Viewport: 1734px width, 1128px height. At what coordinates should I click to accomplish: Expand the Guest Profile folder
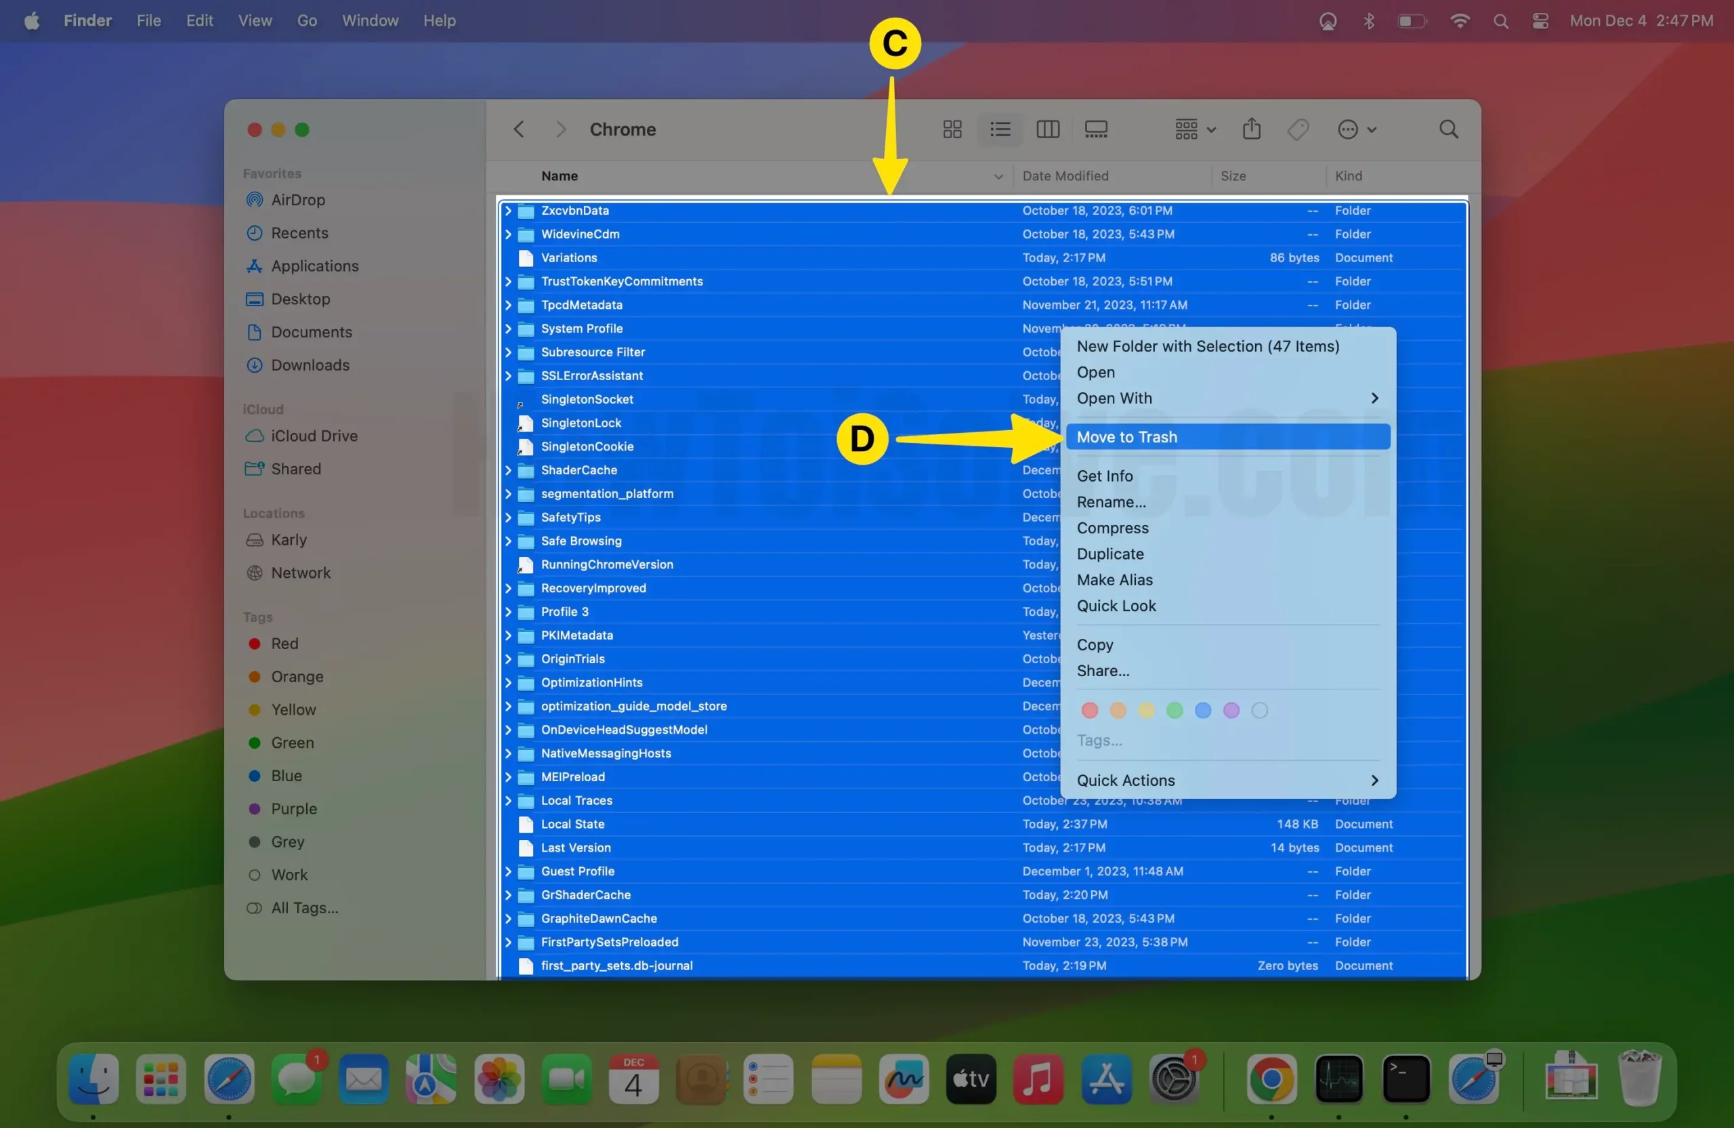tap(508, 871)
